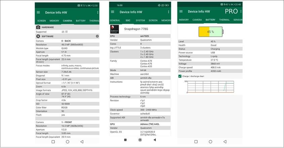Click the 3860 mV voltage value

[x=215, y=64]
